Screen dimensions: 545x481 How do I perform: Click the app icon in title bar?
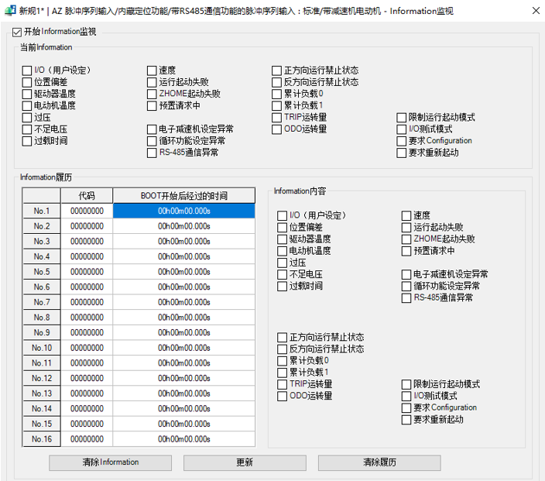pyautogui.click(x=9, y=11)
